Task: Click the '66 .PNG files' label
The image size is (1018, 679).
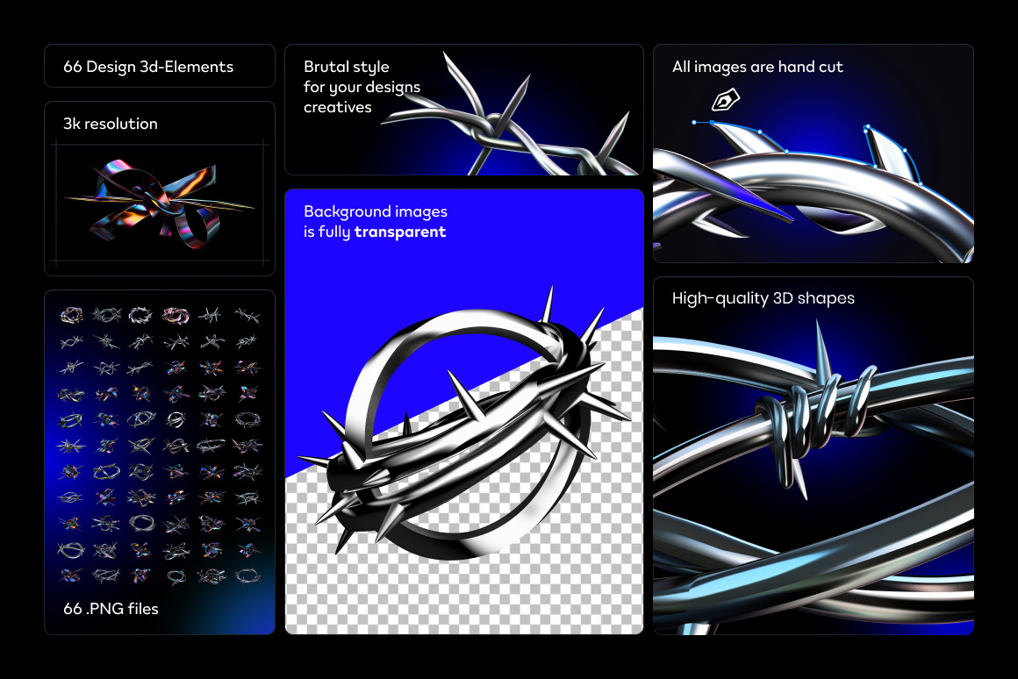Action: click(x=111, y=609)
